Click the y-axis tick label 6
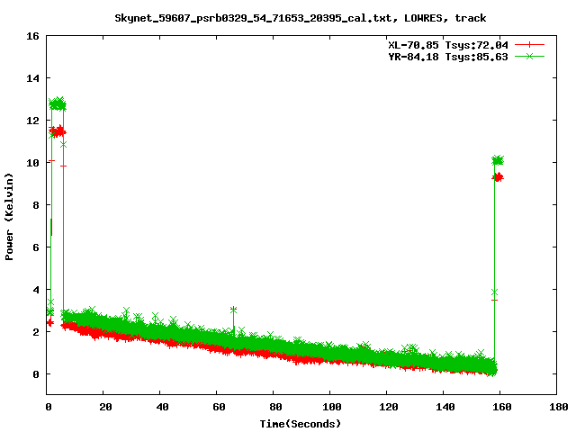 (36, 247)
